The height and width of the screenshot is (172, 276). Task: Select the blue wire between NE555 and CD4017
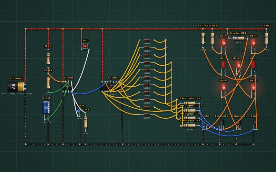tap(88, 93)
